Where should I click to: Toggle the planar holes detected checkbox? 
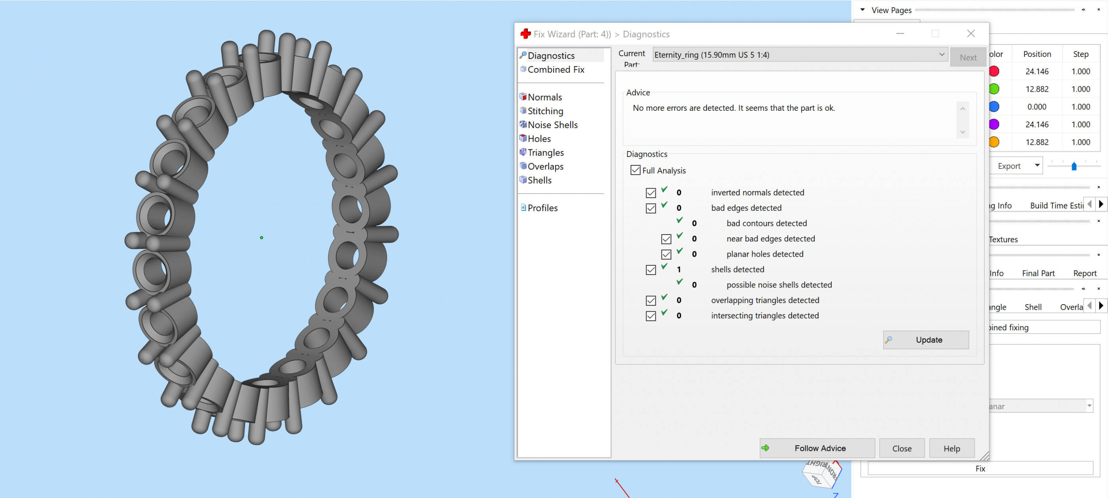click(666, 254)
